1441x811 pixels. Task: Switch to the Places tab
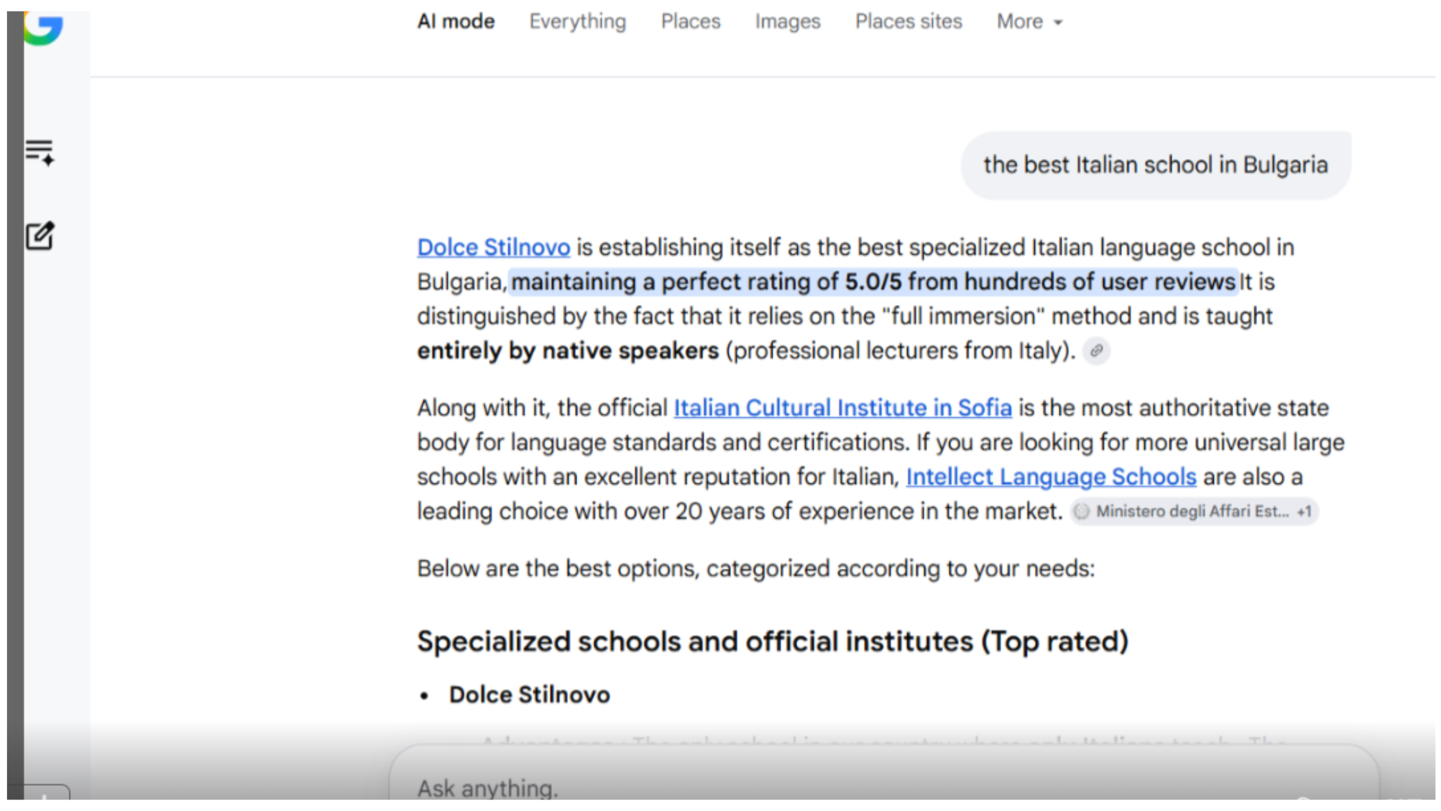[x=690, y=22]
